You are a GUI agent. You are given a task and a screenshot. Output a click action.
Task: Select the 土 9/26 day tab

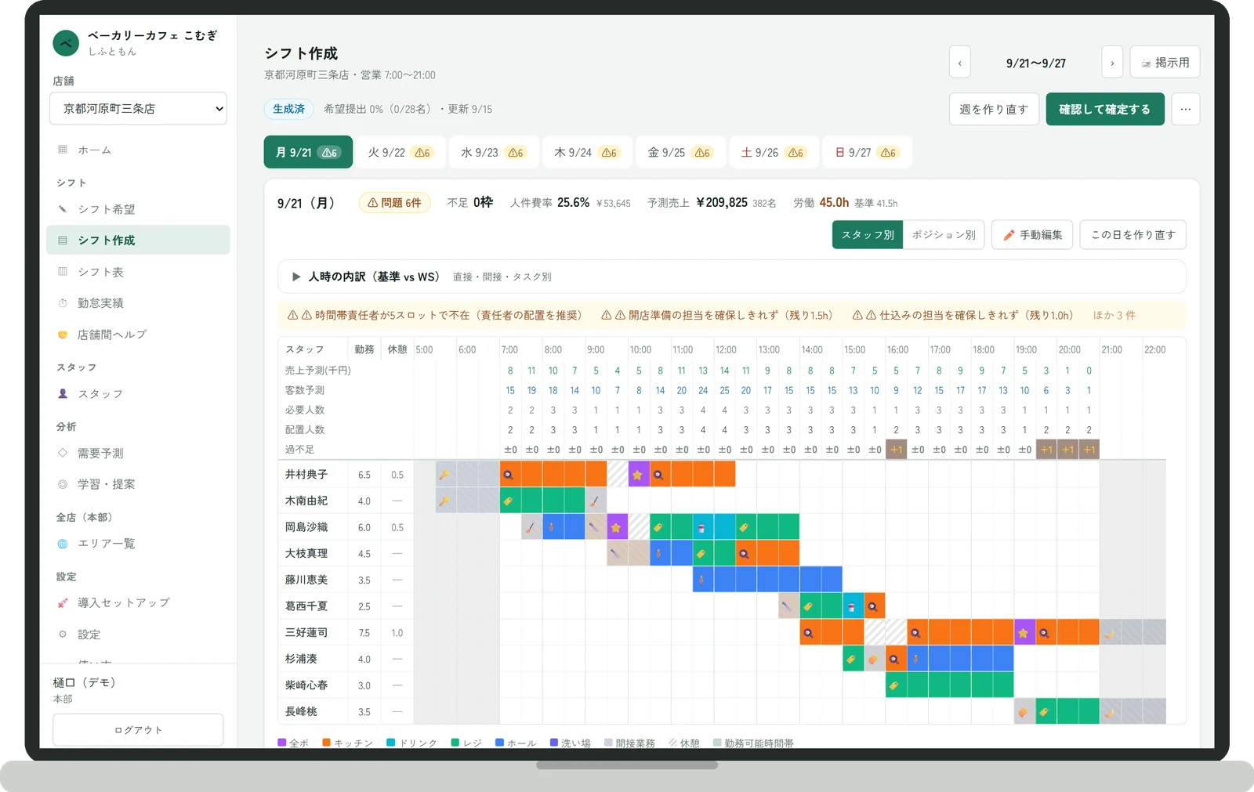click(x=774, y=152)
